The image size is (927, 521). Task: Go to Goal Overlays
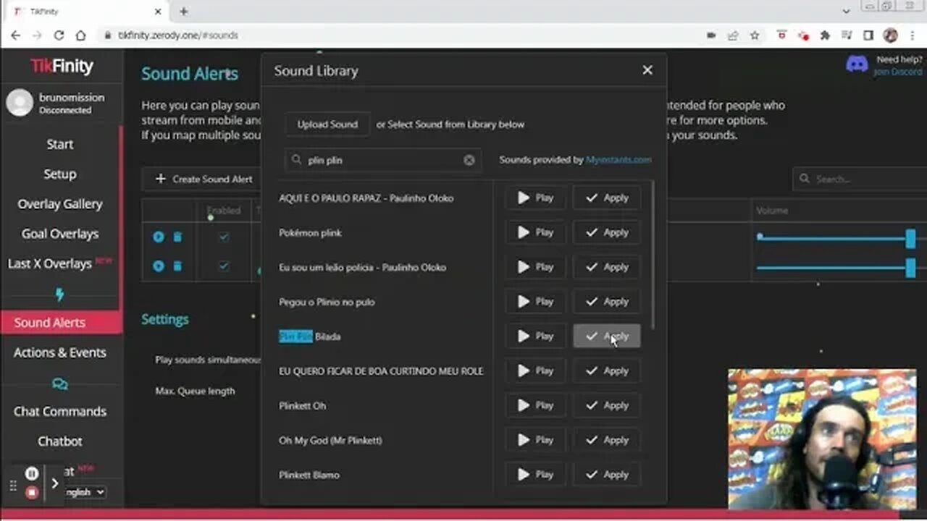(60, 234)
